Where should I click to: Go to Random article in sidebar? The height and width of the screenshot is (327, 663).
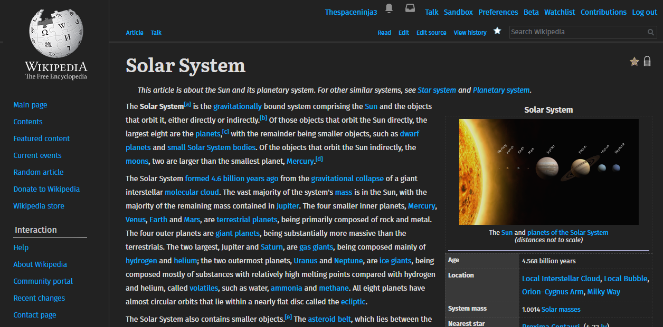tap(38, 172)
